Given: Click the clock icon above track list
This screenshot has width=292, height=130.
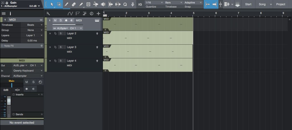Looking at the screenshot, I should 92,14.
